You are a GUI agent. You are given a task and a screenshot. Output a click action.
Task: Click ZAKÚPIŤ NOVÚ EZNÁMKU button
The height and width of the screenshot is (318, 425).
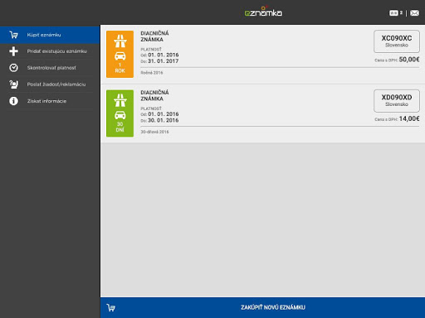(262, 307)
